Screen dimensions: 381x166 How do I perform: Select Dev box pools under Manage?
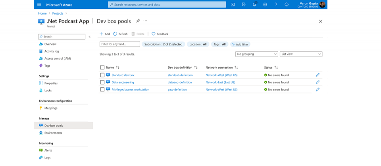(63, 126)
